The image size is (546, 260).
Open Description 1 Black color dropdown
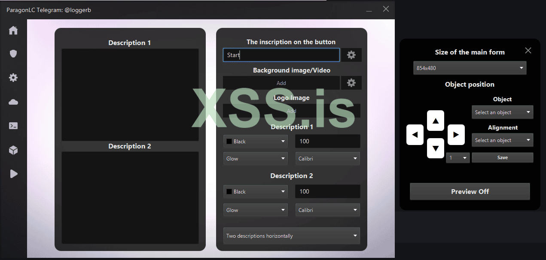256,141
